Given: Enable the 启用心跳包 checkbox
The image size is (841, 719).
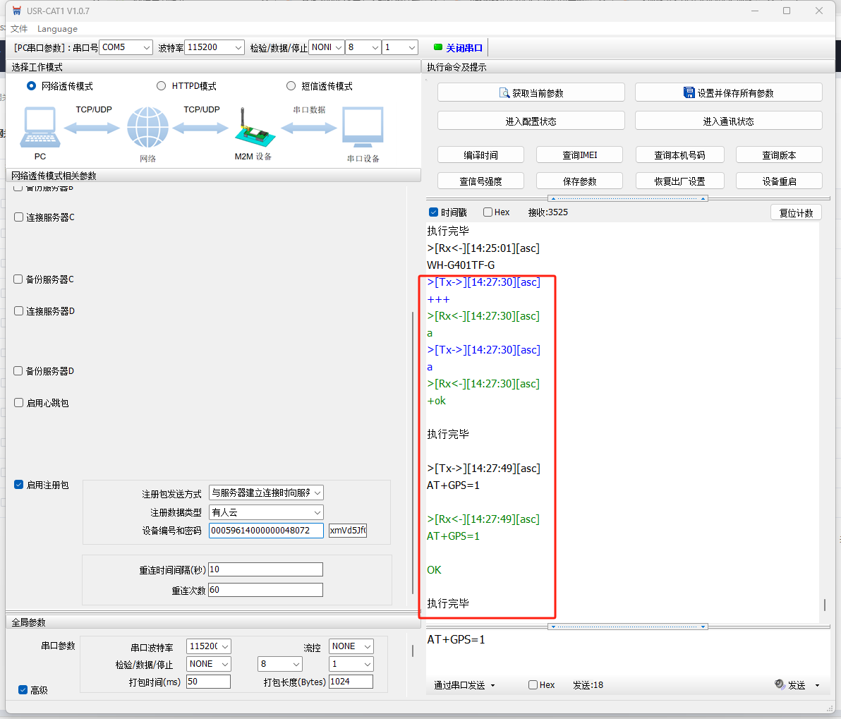Looking at the screenshot, I should 19,403.
